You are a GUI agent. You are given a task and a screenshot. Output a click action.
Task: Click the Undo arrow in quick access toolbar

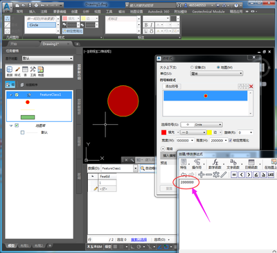43,5
